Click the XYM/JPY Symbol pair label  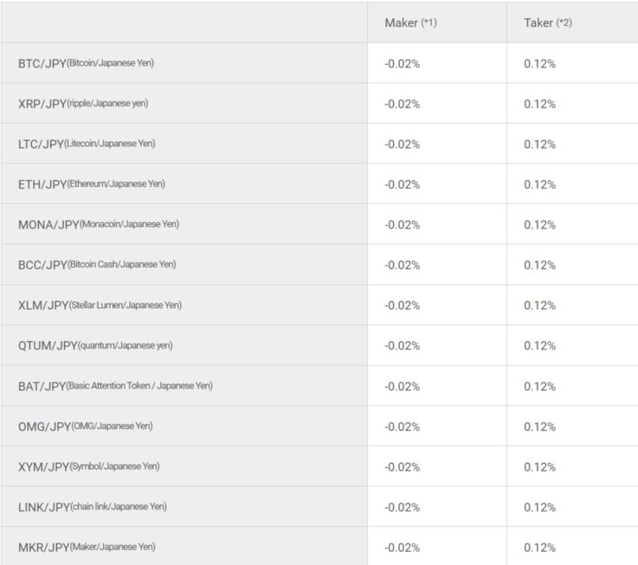tap(88, 467)
